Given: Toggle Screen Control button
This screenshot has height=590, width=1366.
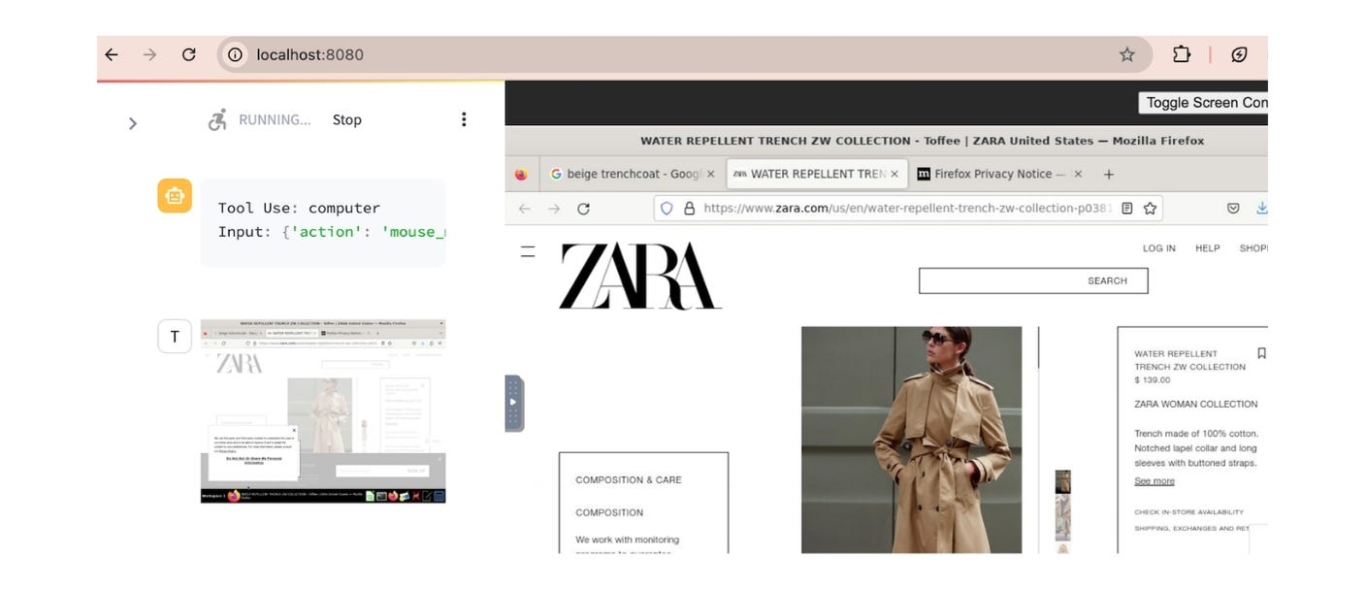Looking at the screenshot, I should pos(1203,103).
